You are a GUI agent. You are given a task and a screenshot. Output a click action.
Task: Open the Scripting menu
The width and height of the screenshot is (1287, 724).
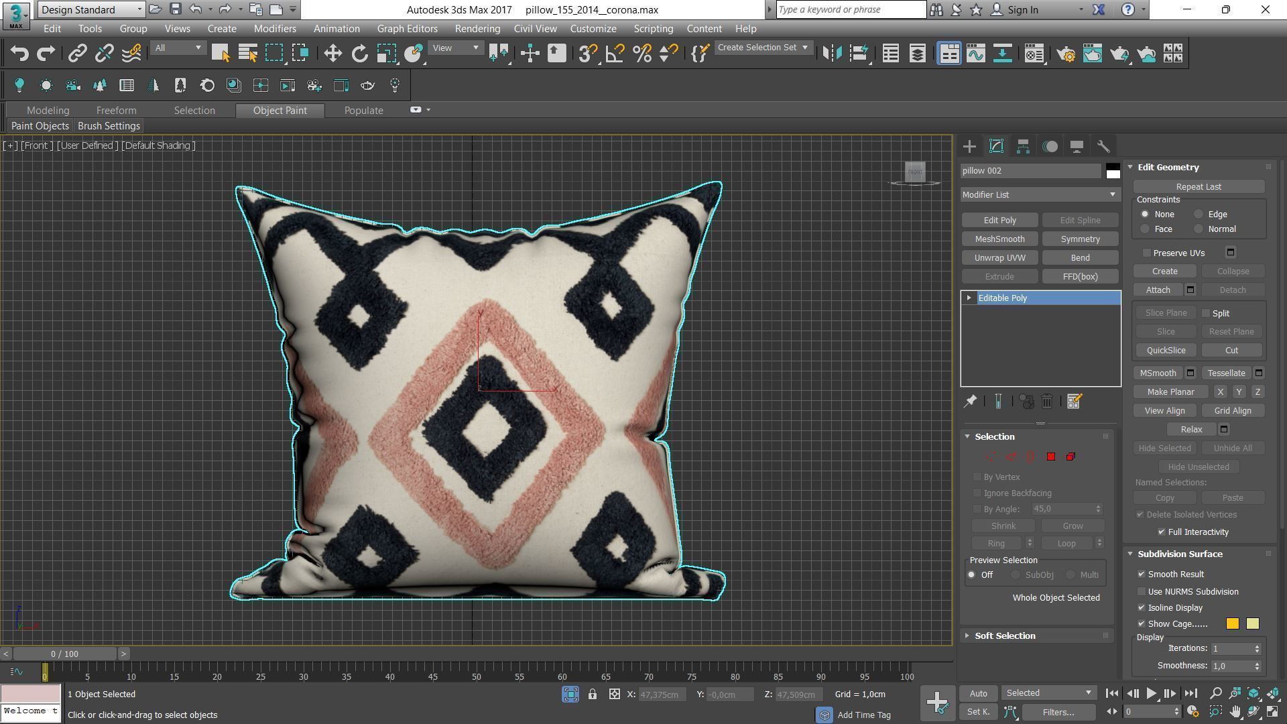(653, 29)
